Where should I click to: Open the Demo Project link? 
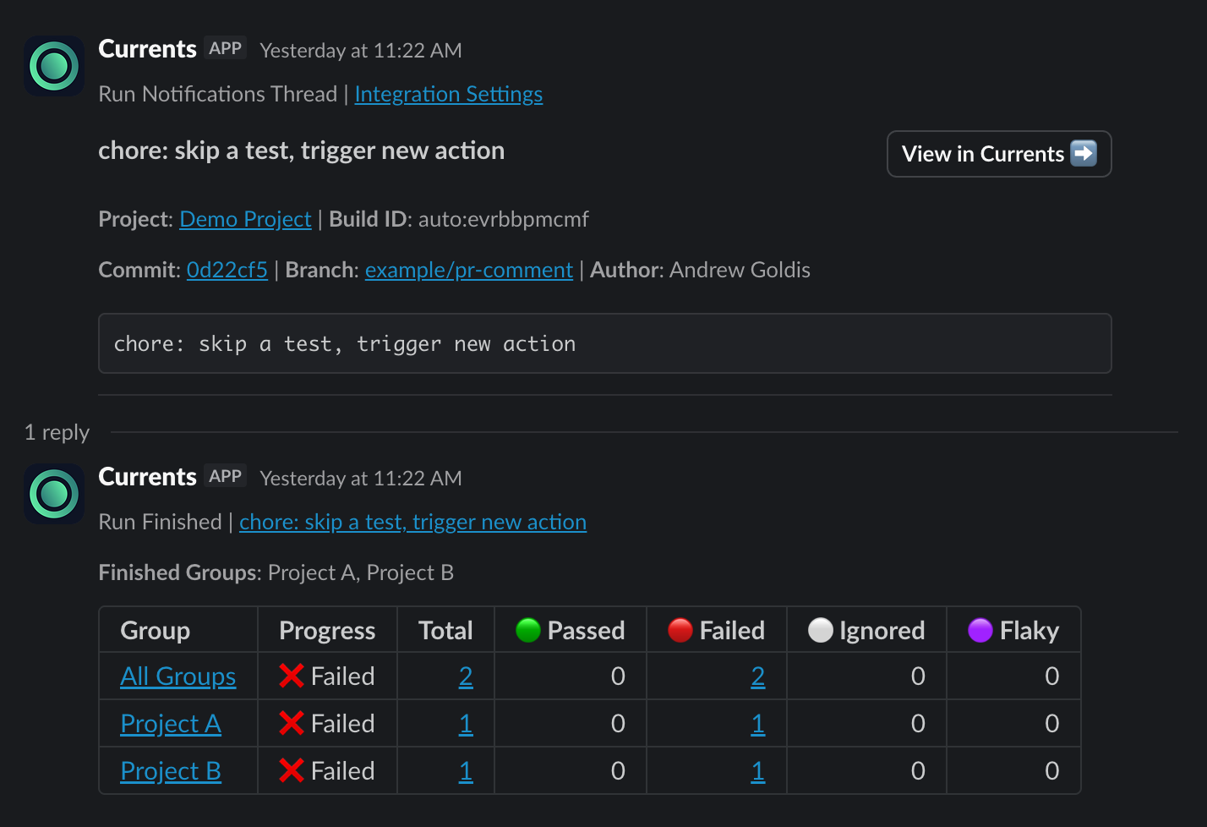pos(245,219)
